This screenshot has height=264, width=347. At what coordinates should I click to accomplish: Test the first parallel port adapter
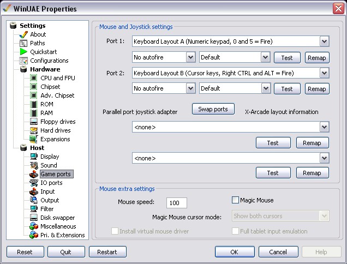273,143
